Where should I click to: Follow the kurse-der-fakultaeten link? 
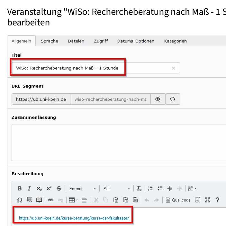click(74, 218)
